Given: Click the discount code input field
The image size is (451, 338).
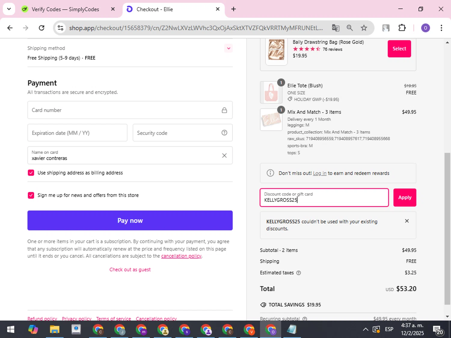Looking at the screenshot, I should pos(324,197).
